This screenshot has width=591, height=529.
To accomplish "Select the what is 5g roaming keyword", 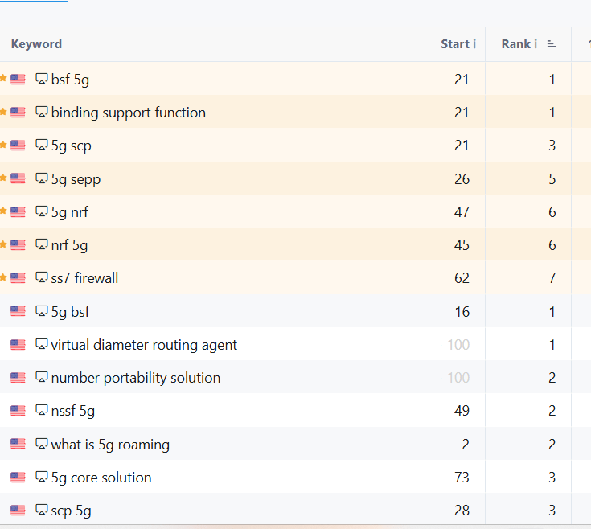I will [x=110, y=445].
